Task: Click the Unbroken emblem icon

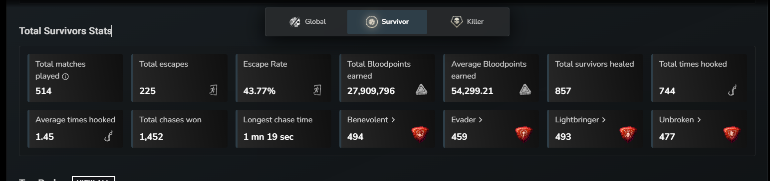Action: click(x=732, y=134)
